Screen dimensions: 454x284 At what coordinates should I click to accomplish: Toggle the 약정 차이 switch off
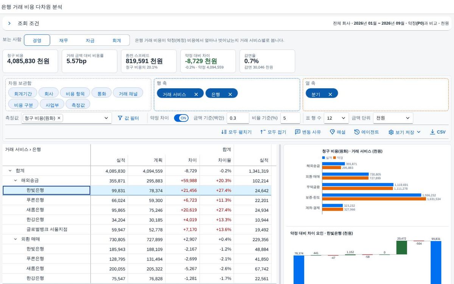181,118
